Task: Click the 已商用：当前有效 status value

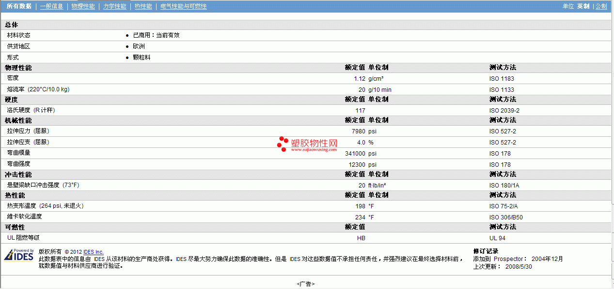Action: click(x=156, y=35)
